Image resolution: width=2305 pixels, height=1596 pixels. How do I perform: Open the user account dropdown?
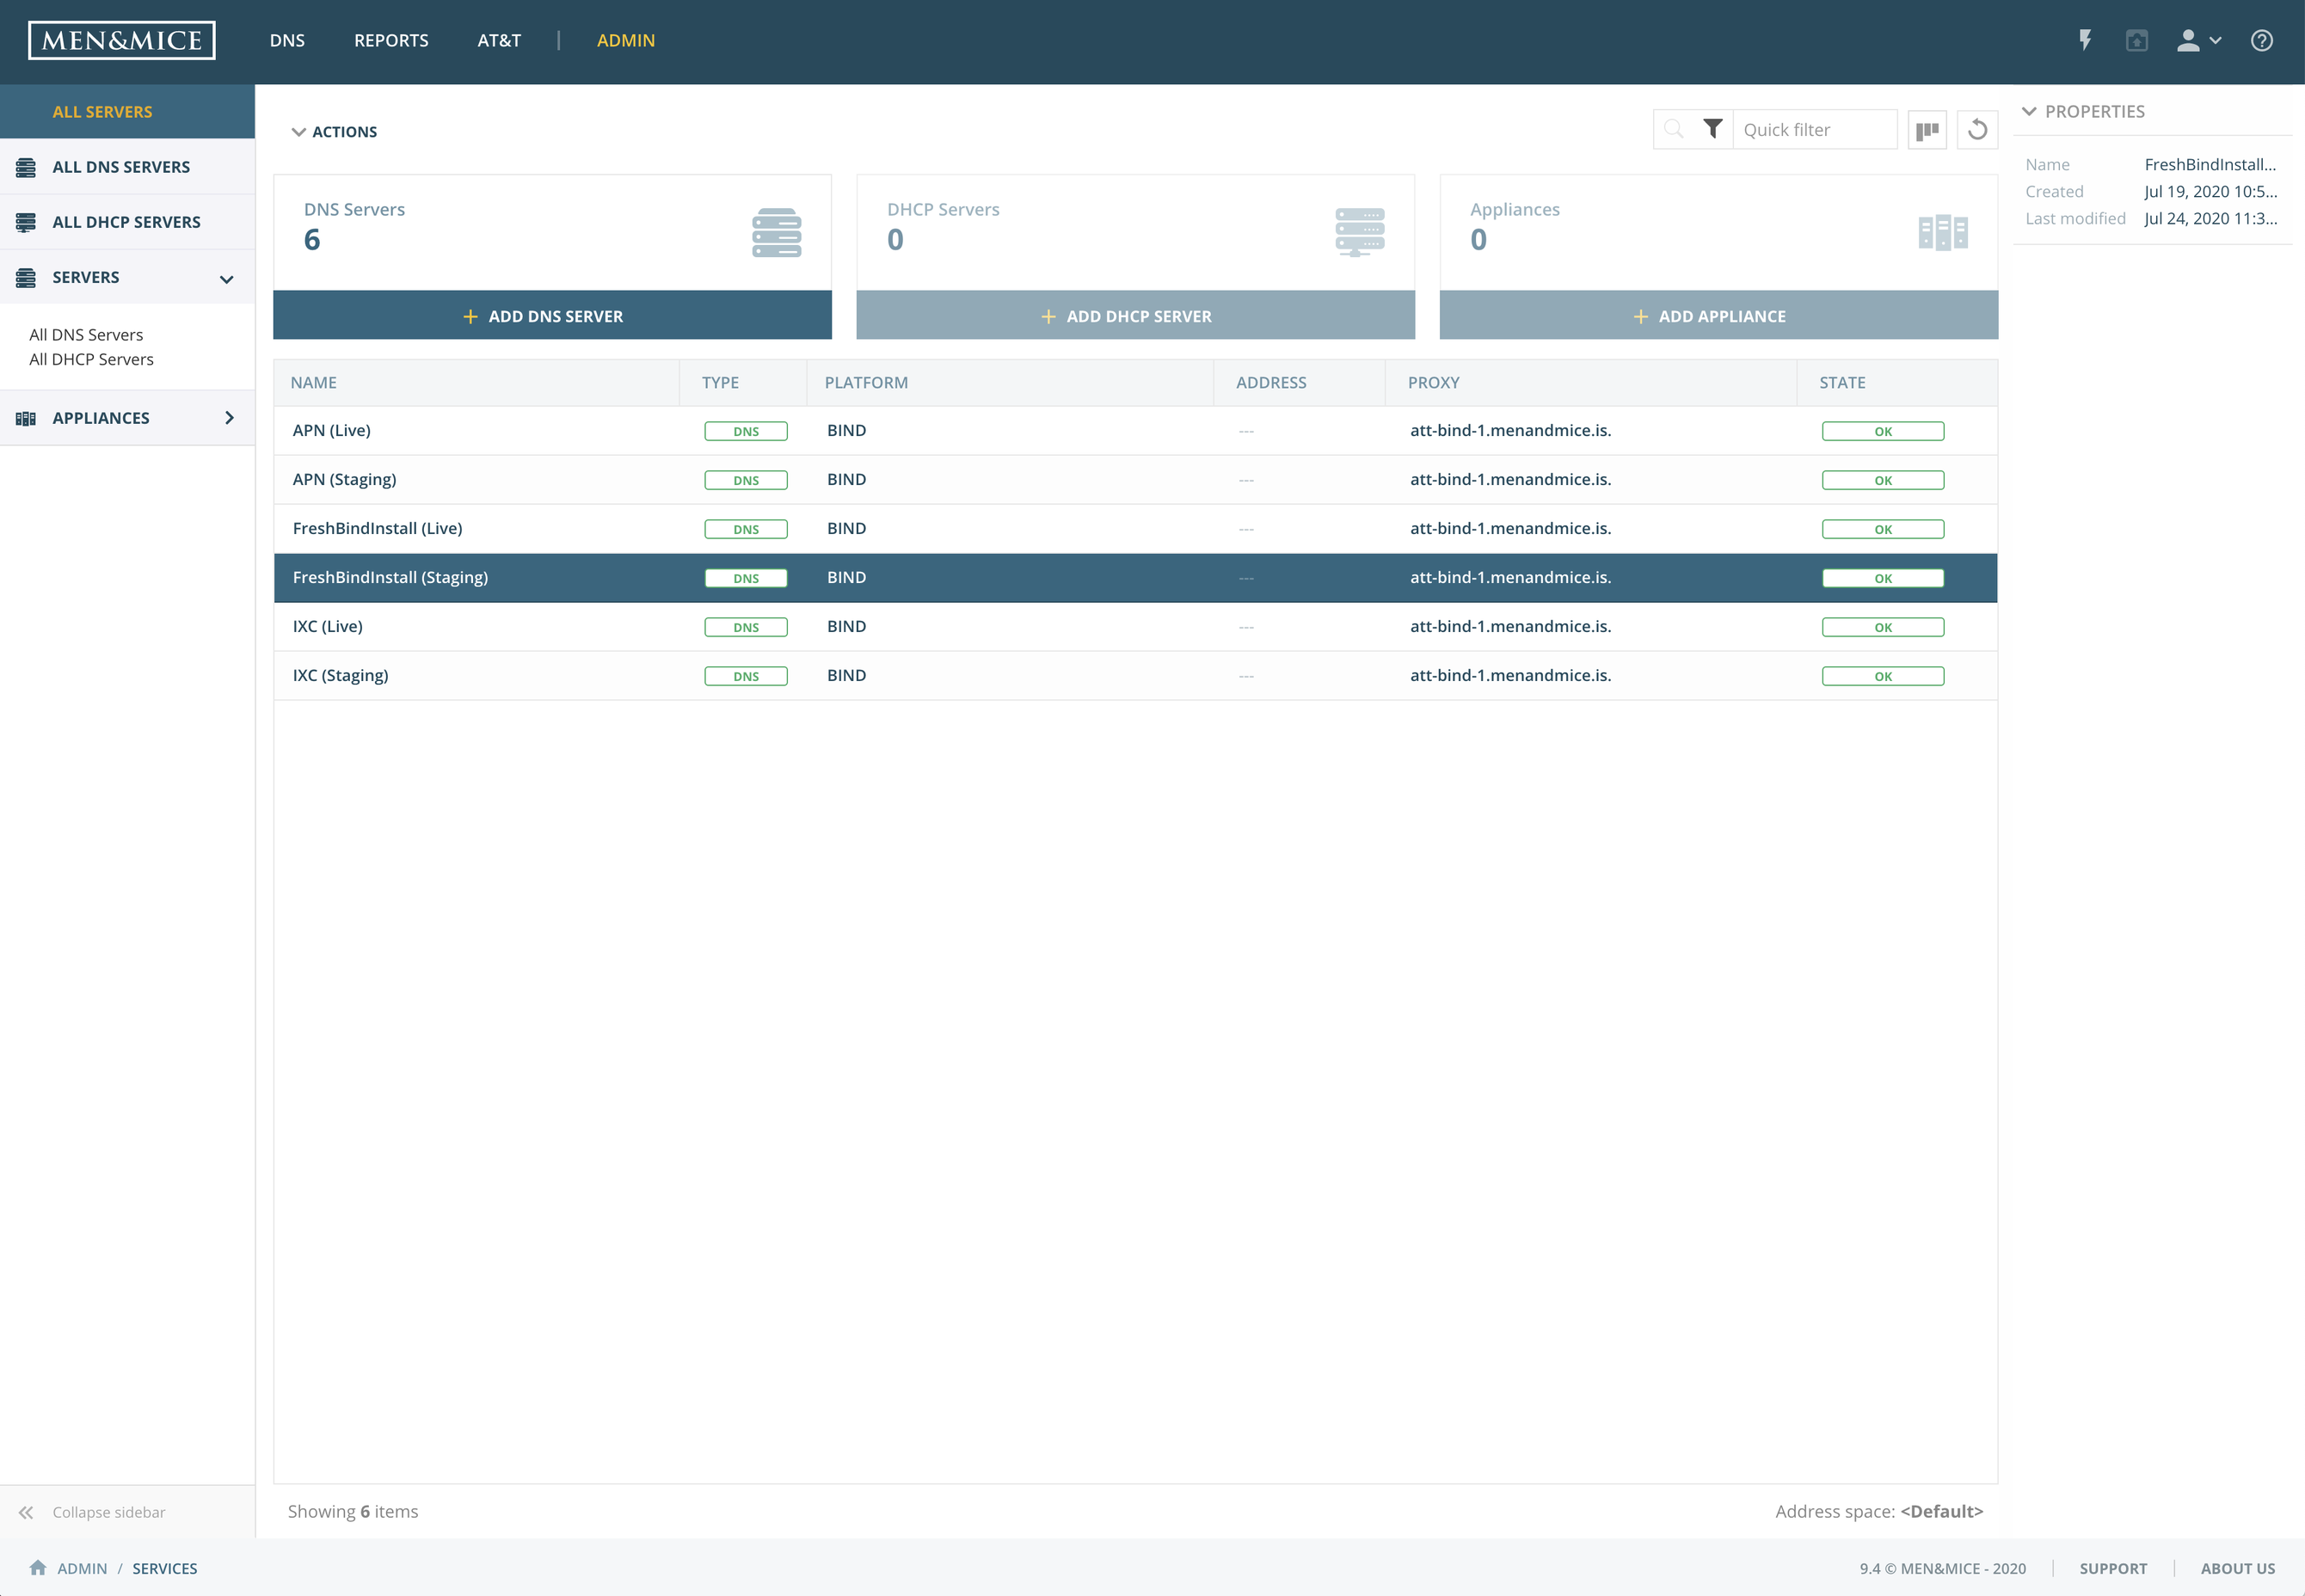pos(2199,40)
